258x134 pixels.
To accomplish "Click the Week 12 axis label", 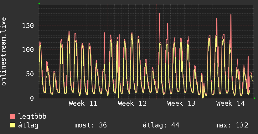I will click(132, 103).
